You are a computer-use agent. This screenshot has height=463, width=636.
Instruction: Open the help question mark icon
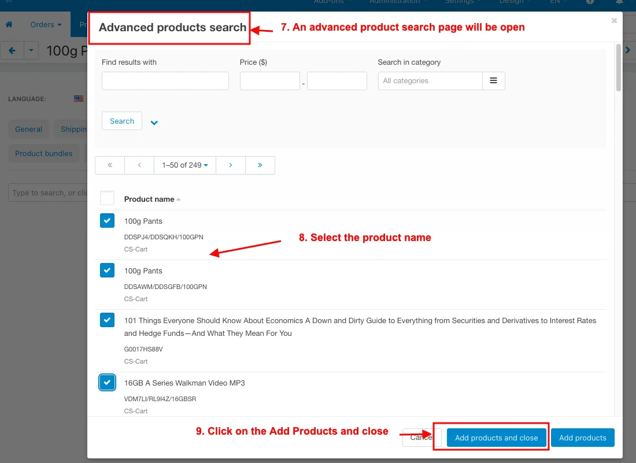(x=590, y=2)
